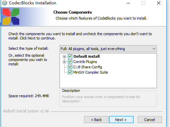
Task: Disable the MinGW Compiler Suite checkbox
Action: [x=70, y=72]
